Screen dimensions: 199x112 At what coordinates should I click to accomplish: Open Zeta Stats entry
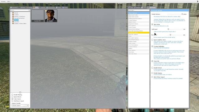pos(139,52)
